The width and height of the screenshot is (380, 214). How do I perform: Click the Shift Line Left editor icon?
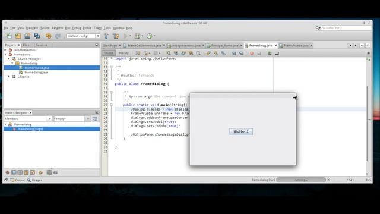click(234, 53)
